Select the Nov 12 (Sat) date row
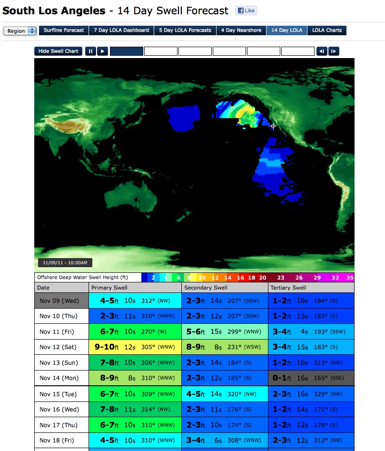The width and height of the screenshot is (385, 451). point(61,347)
